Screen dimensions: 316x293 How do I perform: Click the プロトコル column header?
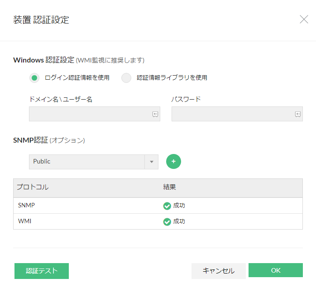click(33, 187)
